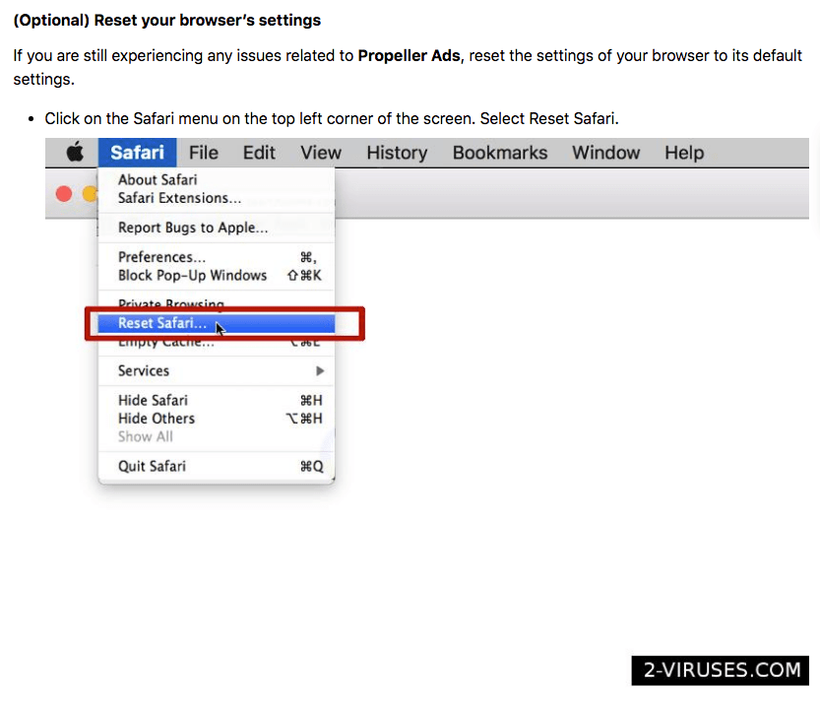Open the Help menu
Image resolution: width=820 pixels, height=723 pixels.
[684, 153]
